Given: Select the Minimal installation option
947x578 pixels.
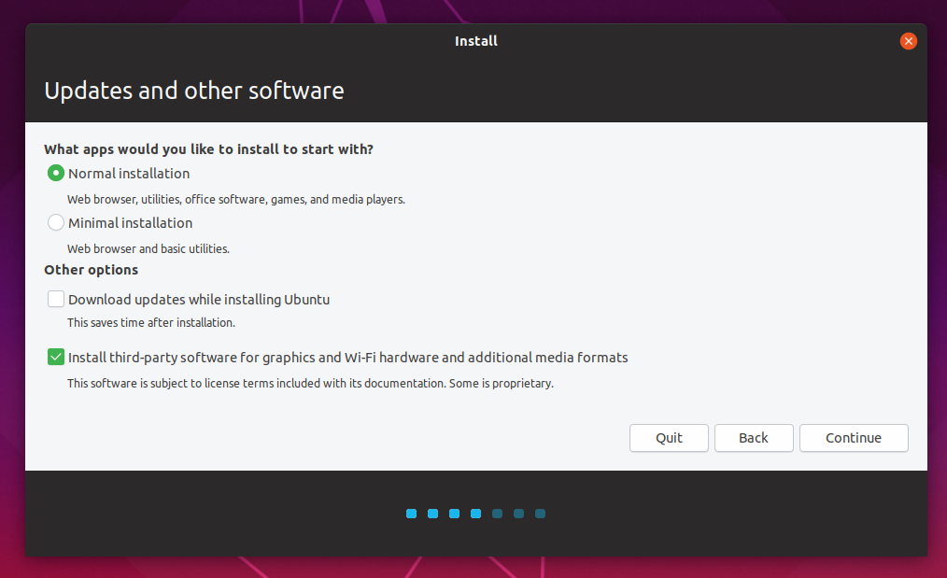Looking at the screenshot, I should pyautogui.click(x=55, y=222).
